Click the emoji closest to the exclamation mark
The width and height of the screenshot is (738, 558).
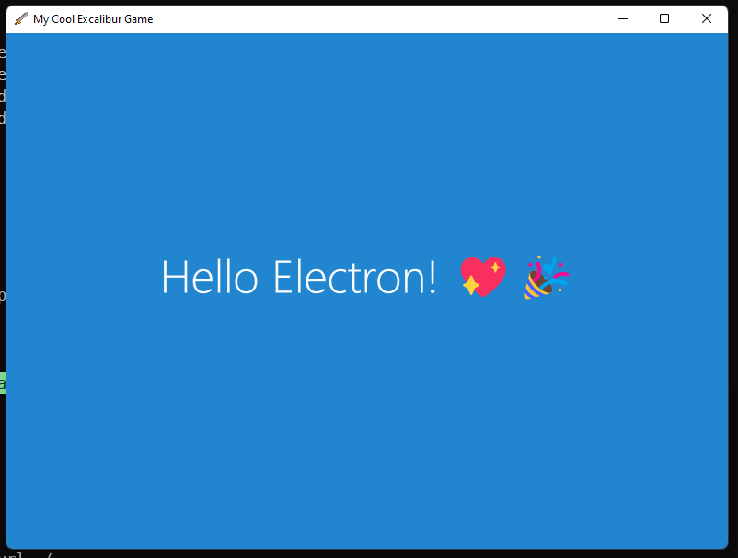click(x=481, y=275)
